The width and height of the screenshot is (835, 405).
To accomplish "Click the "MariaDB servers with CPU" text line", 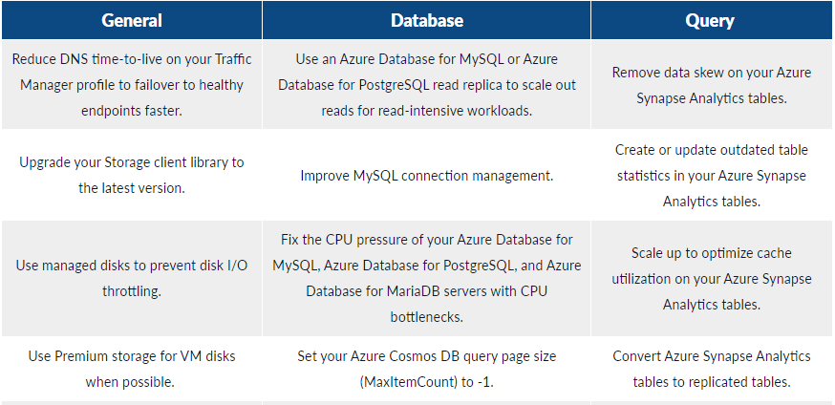I will point(426,290).
